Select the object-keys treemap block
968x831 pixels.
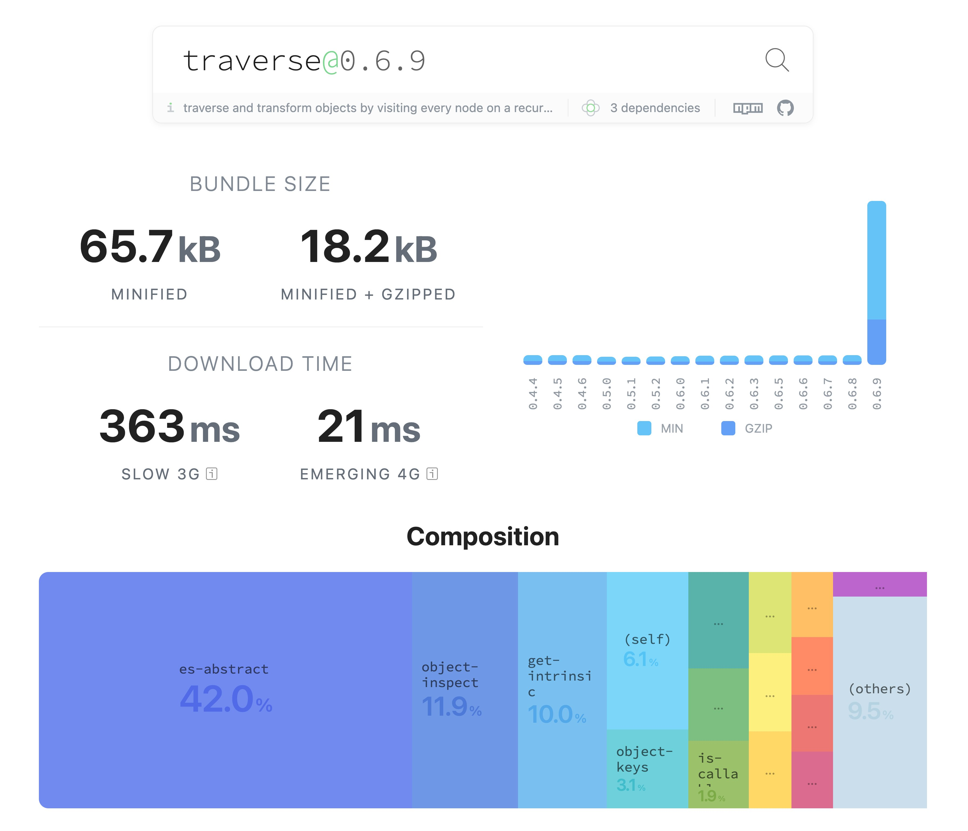coord(647,768)
